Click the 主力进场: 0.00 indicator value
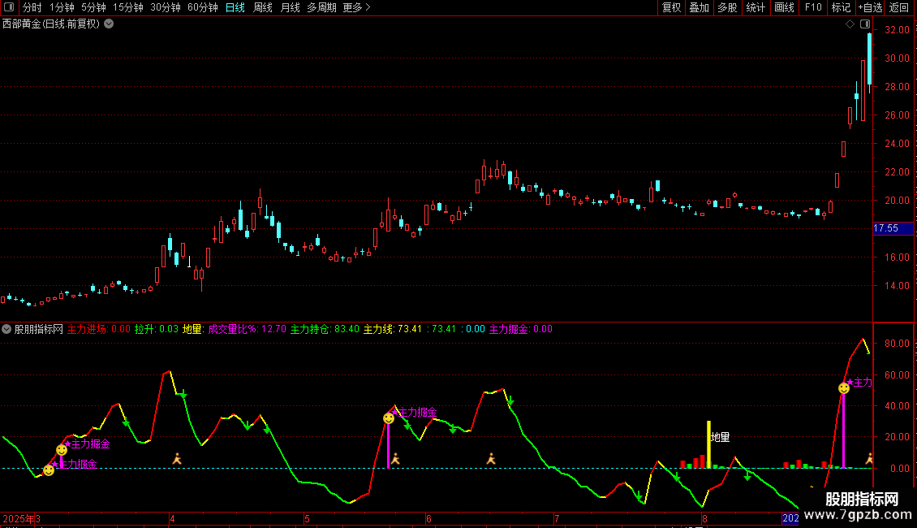Image resolution: width=917 pixels, height=528 pixels. pyautogui.click(x=99, y=329)
